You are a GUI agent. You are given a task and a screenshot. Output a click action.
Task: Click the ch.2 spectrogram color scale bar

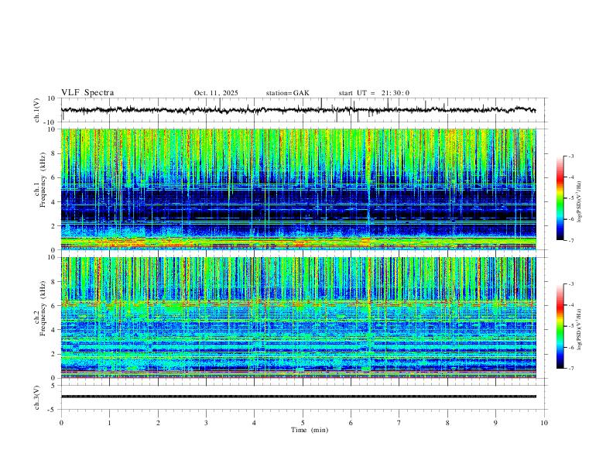tap(560, 326)
